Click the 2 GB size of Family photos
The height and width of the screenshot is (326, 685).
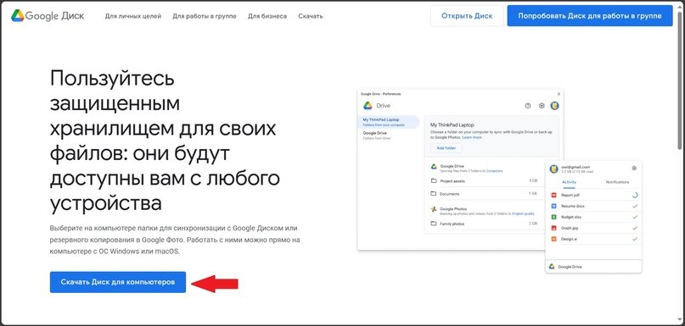(x=533, y=224)
